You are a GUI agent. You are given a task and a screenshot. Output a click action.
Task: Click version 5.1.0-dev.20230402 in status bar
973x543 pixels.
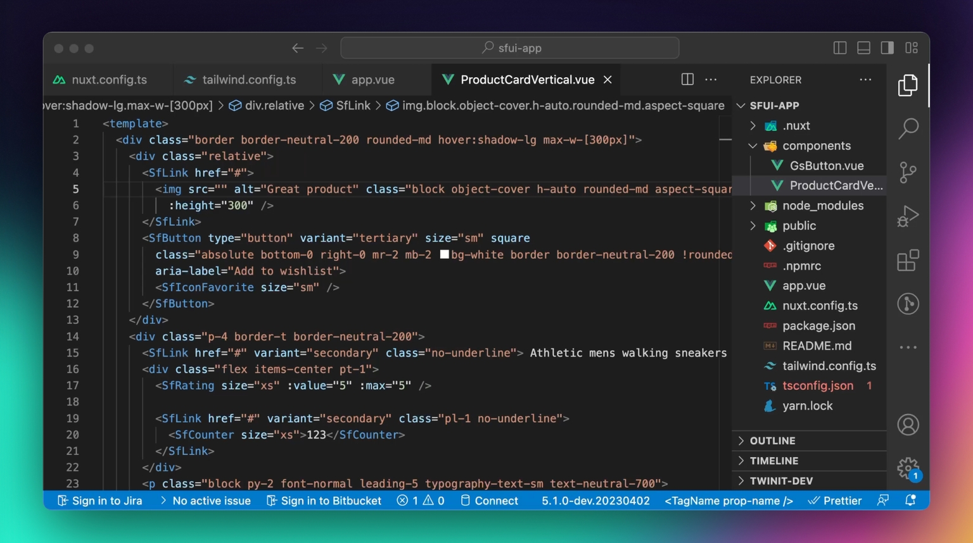point(595,501)
